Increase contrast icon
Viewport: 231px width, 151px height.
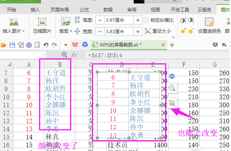tap(183, 20)
